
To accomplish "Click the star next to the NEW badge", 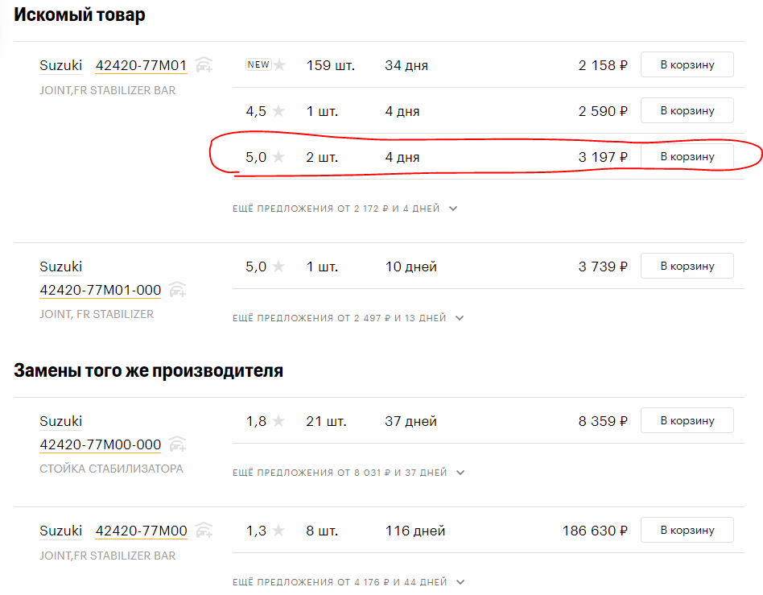I will tap(279, 65).
